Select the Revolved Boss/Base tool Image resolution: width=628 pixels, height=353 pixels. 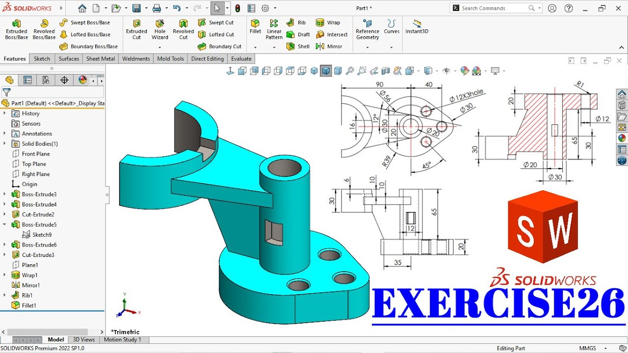pyautogui.click(x=44, y=30)
